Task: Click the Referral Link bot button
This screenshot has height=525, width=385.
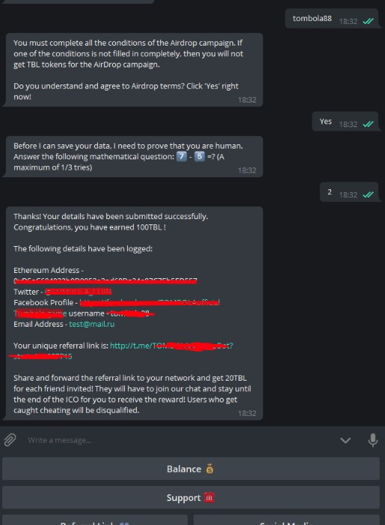Action: click(95, 520)
